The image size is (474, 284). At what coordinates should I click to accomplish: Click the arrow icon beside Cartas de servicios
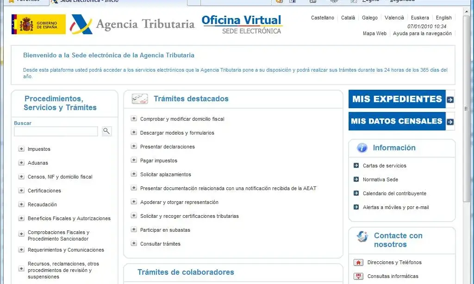[356, 165]
